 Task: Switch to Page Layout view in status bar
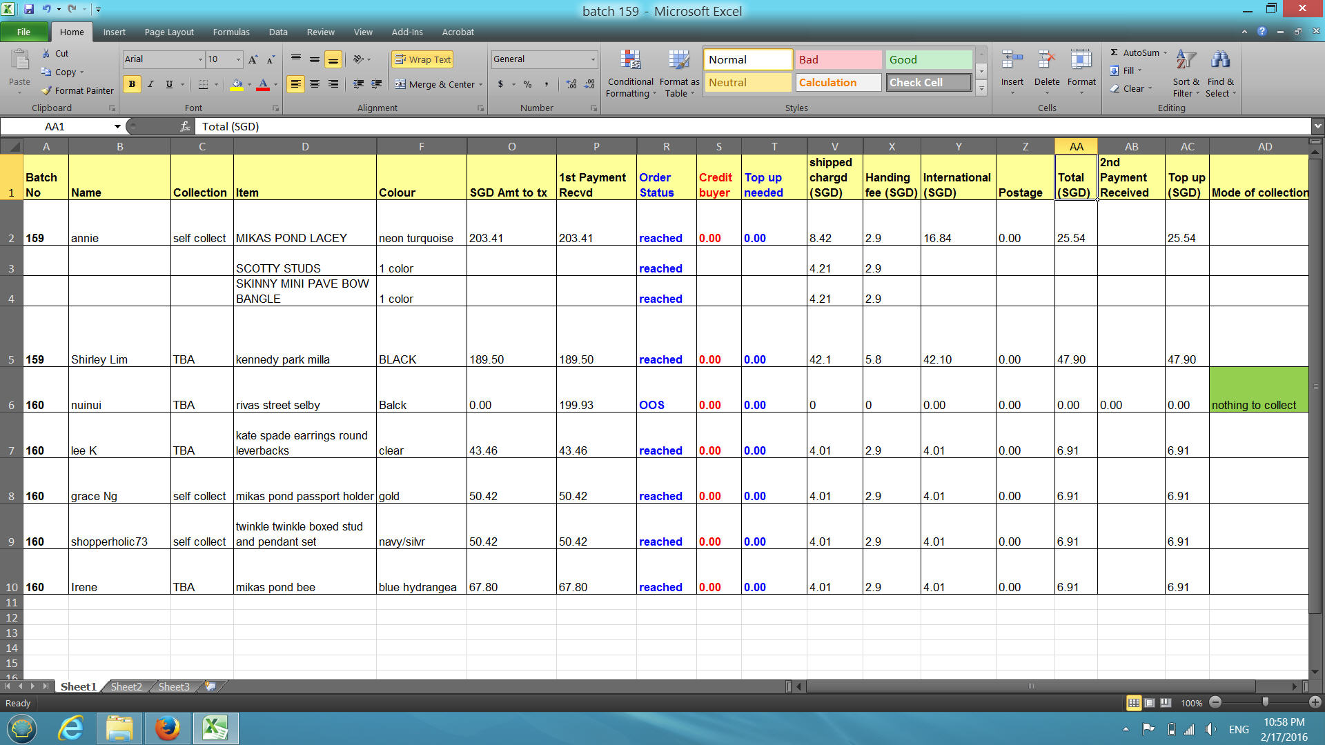pos(1150,703)
